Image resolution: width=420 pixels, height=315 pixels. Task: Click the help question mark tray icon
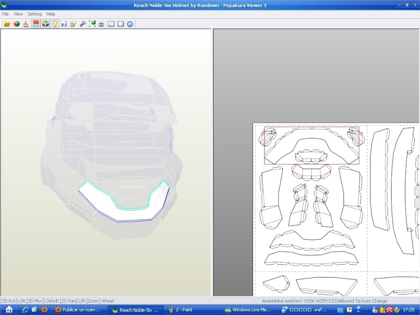349,310
